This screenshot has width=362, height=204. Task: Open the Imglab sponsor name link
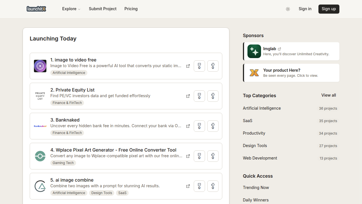click(x=270, y=49)
